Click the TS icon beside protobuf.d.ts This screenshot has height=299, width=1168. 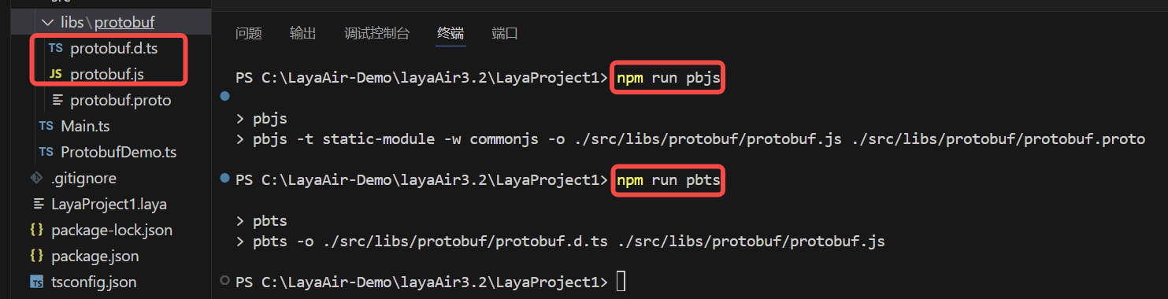[x=55, y=48]
